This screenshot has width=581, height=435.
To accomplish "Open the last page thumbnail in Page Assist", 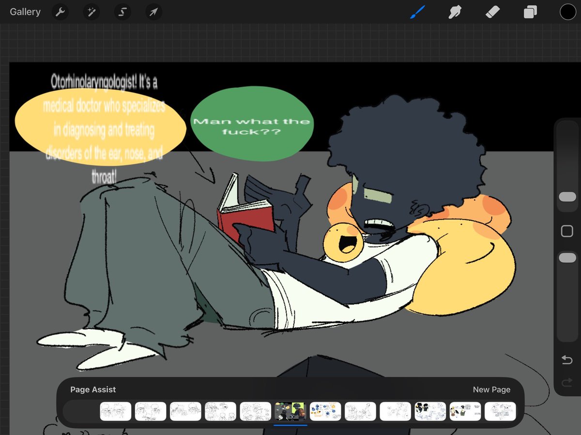I will point(500,411).
